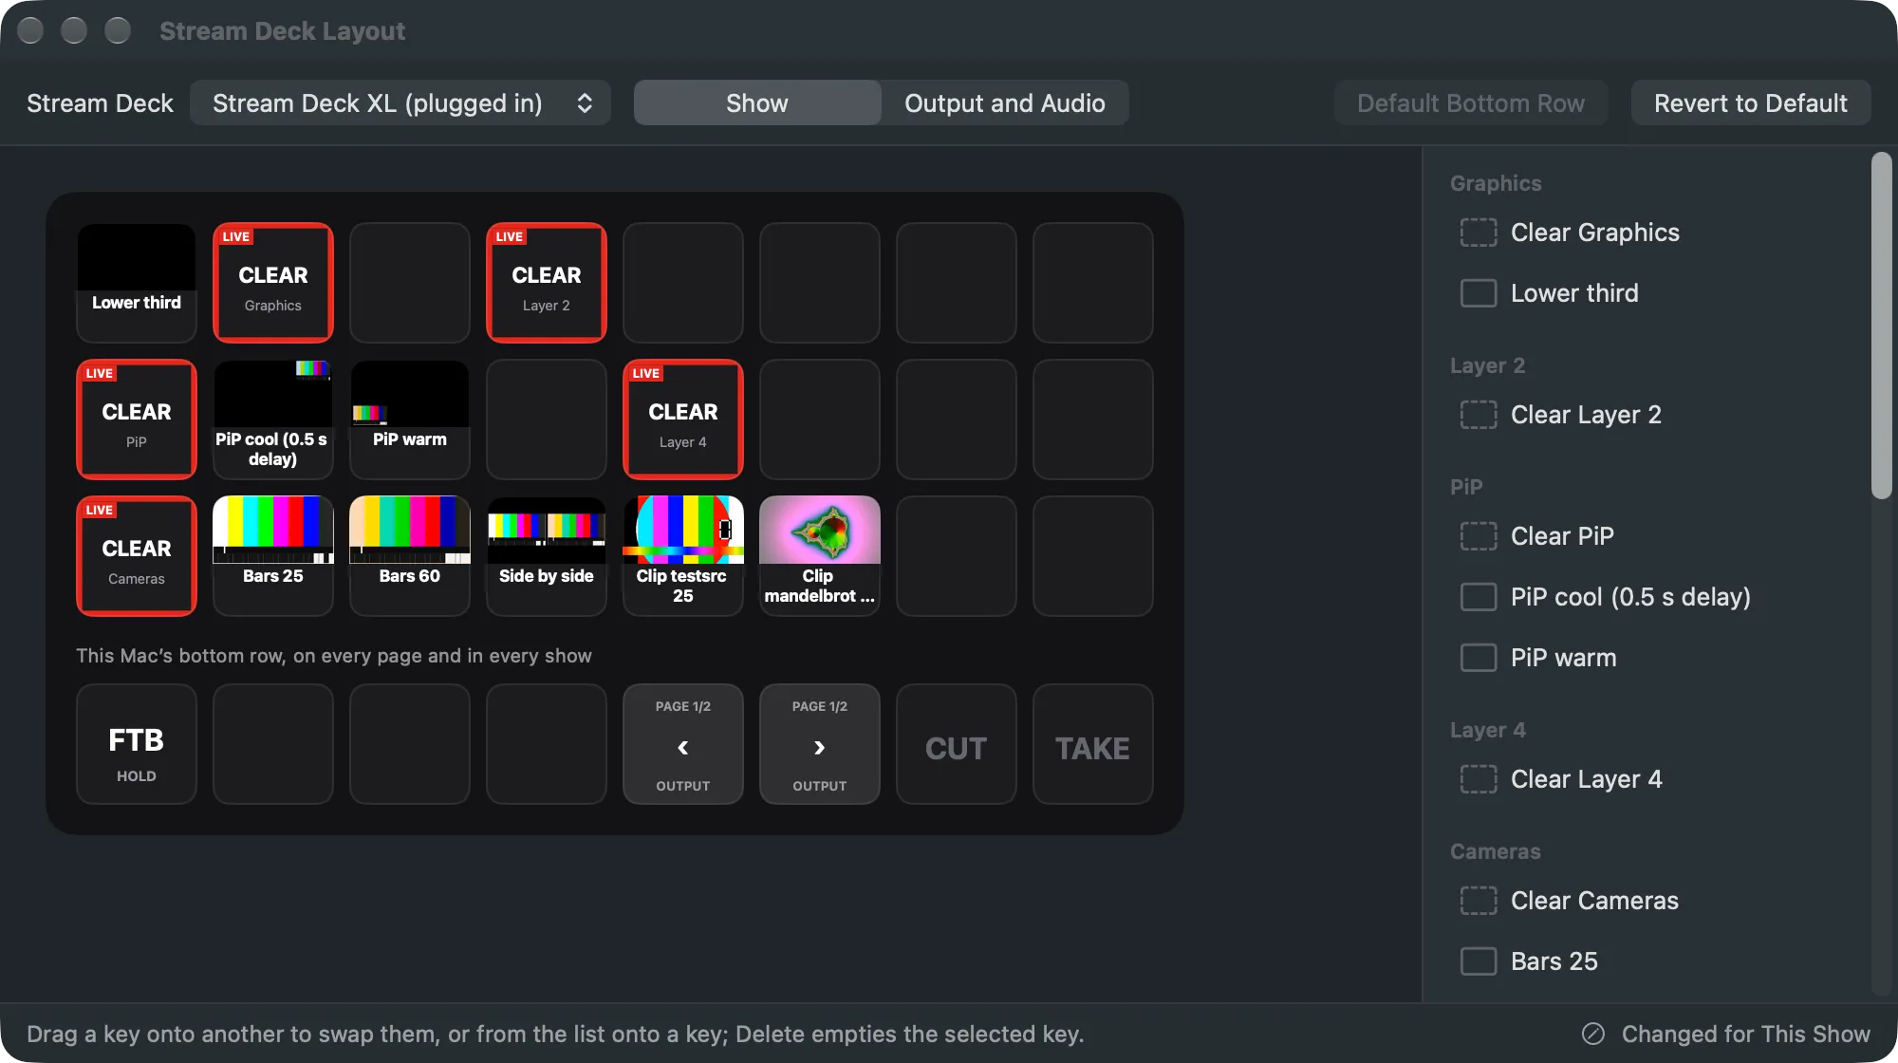The width and height of the screenshot is (1898, 1063).
Task: Switch to the Output and Audio tab
Action: (x=1005, y=103)
